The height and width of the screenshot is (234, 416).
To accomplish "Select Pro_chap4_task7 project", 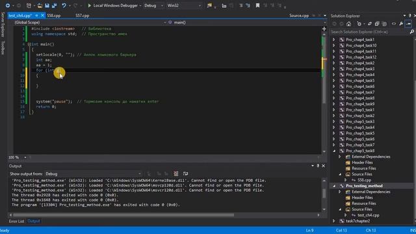I will (360, 92).
